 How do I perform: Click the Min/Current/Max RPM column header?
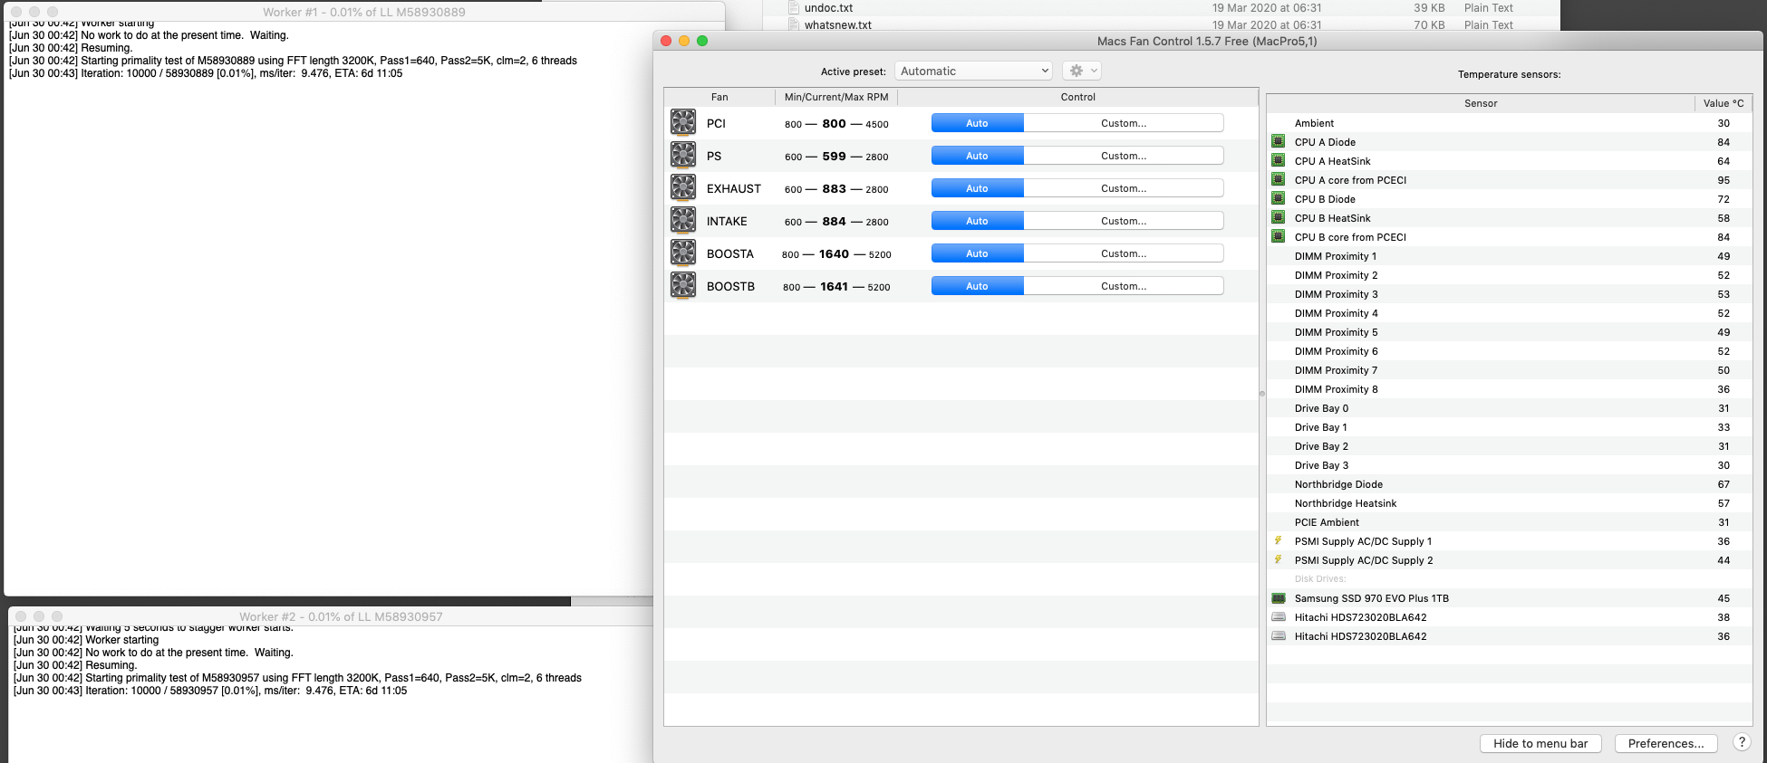[x=836, y=97]
